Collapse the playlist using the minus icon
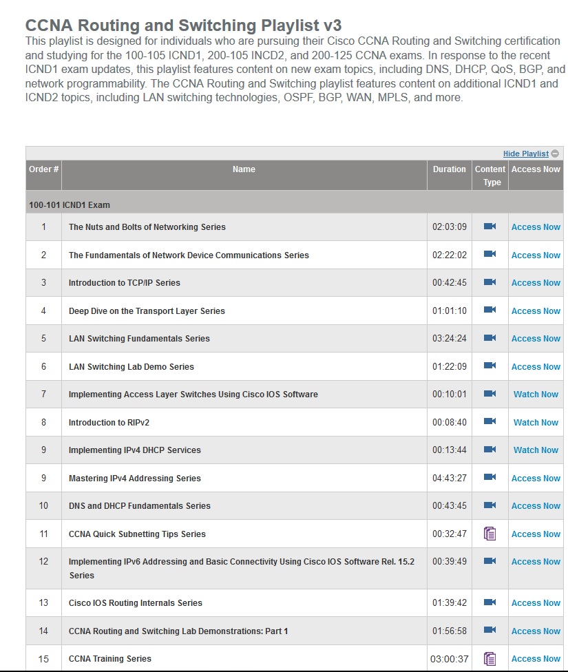 [556, 153]
